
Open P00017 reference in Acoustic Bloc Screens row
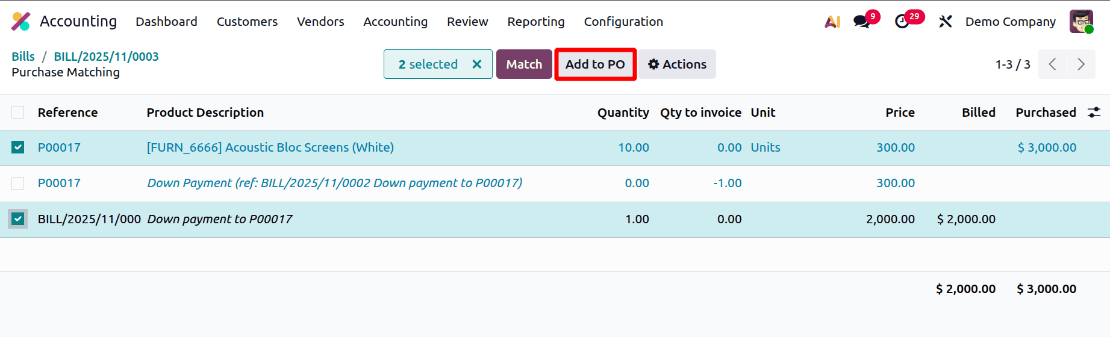[59, 147]
